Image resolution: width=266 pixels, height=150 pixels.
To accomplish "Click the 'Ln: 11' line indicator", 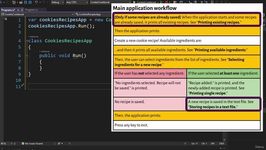I will tap(195, 143).
